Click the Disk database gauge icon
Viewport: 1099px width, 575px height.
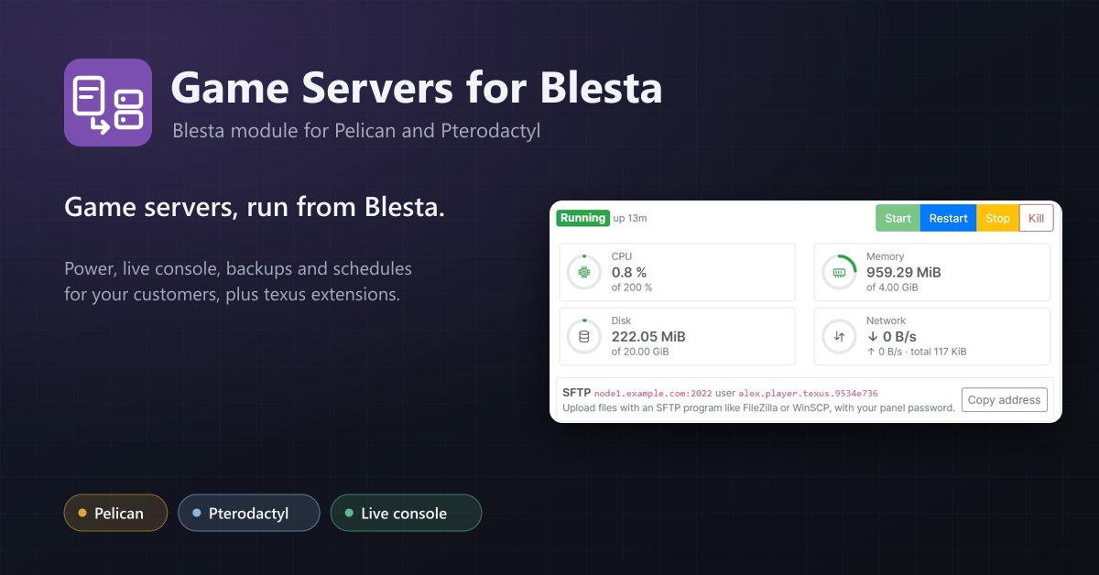pyautogui.click(x=583, y=336)
